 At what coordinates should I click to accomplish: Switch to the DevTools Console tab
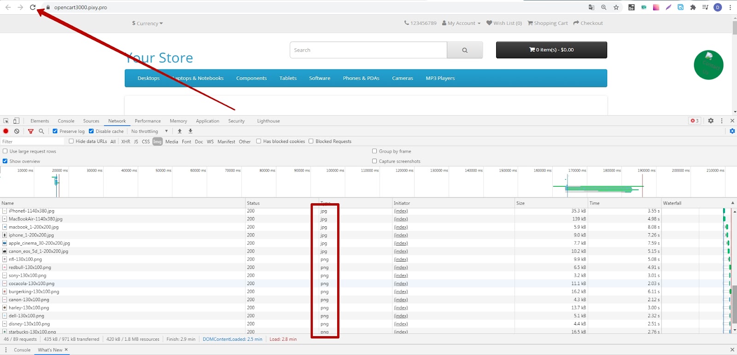coord(66,121)
